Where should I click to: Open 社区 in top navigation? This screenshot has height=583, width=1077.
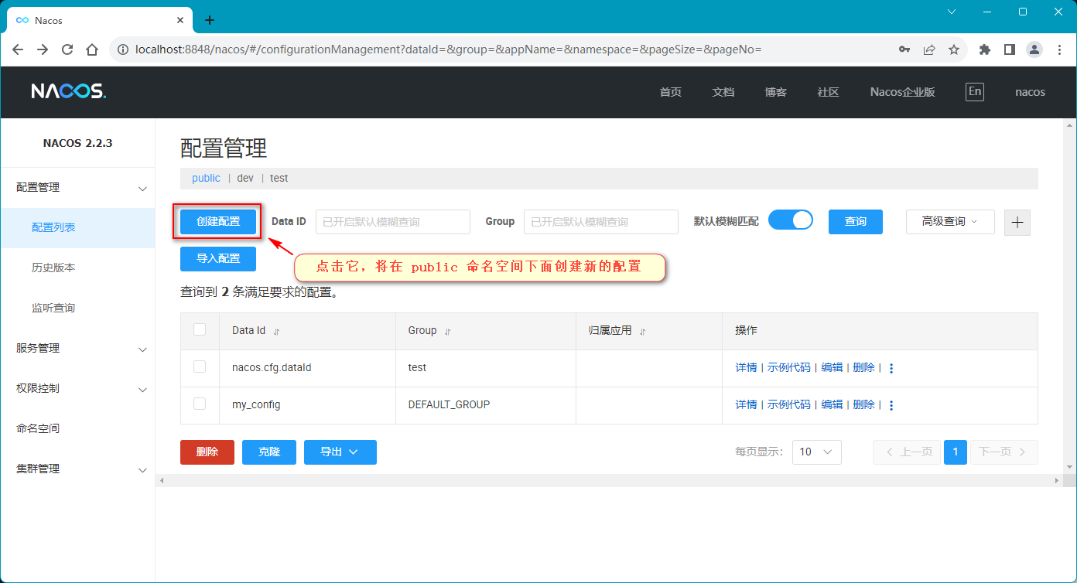tap(829, 91)
